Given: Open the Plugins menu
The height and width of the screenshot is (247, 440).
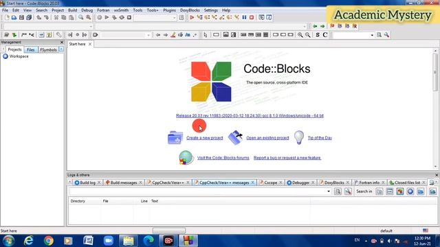Looking at the screenshot, I should [x=169, y=10].
